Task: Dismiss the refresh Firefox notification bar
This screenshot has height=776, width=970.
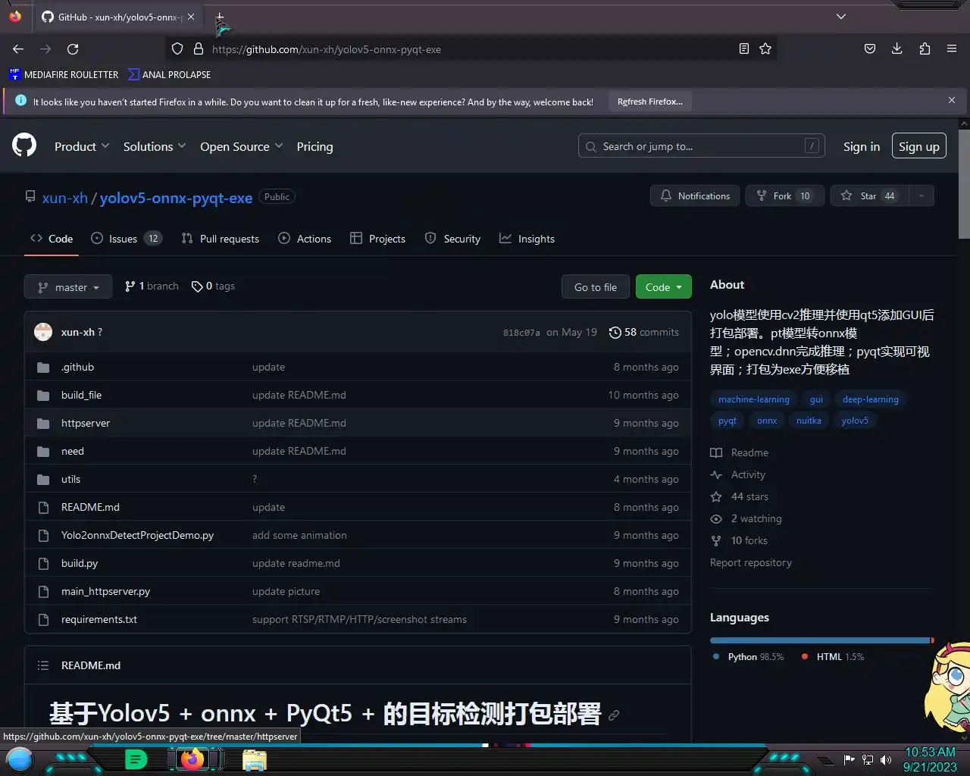Action: tap(952, 100)
